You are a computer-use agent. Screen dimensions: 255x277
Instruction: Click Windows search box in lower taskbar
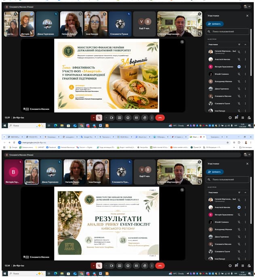27,273
